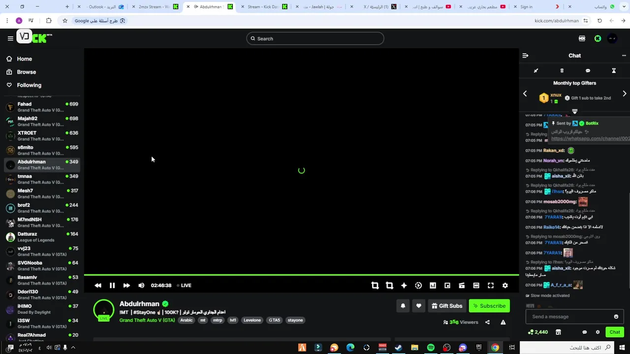The height and width of the screenshot is (354, 630).
Task: Select the stayone tag
Action: click(x=295, y=320)
